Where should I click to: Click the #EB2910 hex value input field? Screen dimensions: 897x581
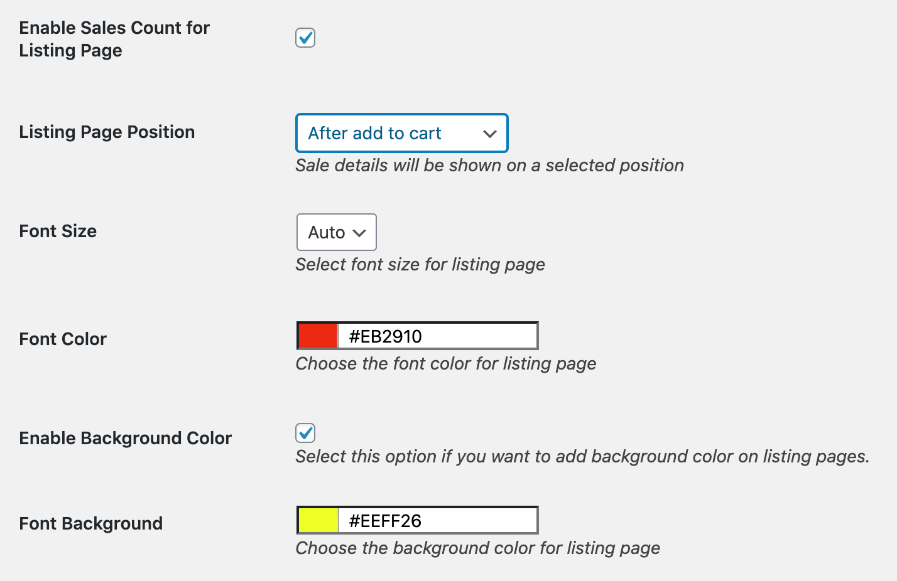click(438, 335)
